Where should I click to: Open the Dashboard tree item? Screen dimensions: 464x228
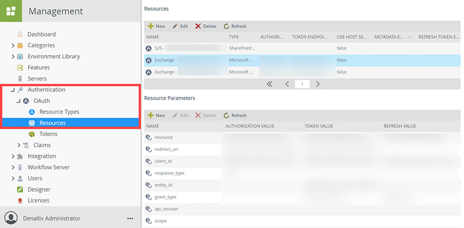pyautogui.click(x=41, y=34)
